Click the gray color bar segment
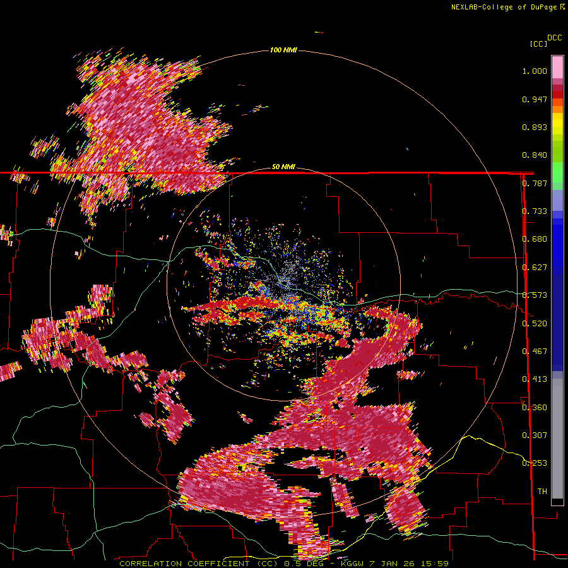Screen dimensions: 568x568 click(557, 439)
